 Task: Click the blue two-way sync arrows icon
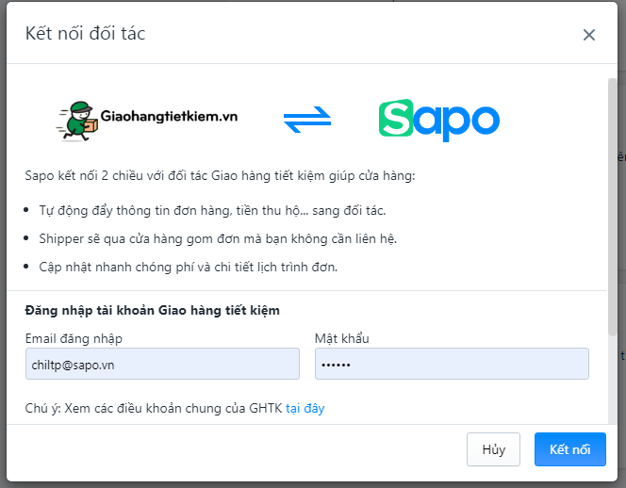[307, 120]
